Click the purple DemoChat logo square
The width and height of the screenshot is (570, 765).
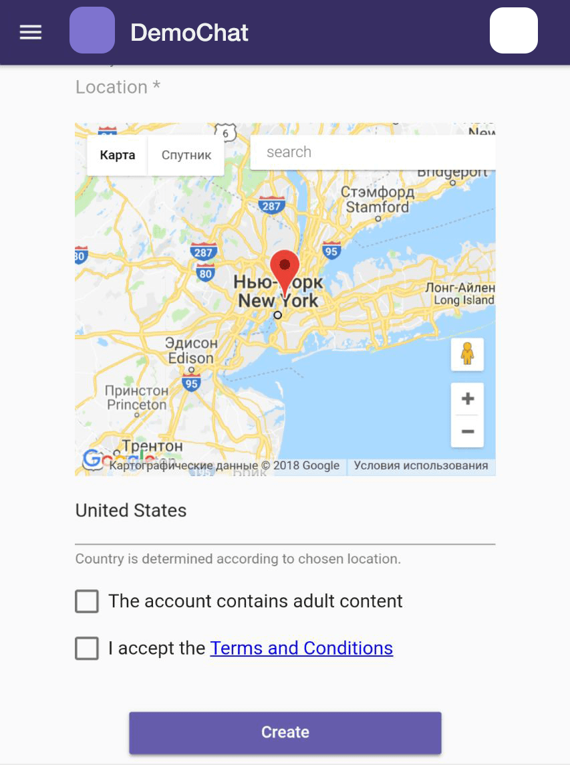(x=92, y=30)
